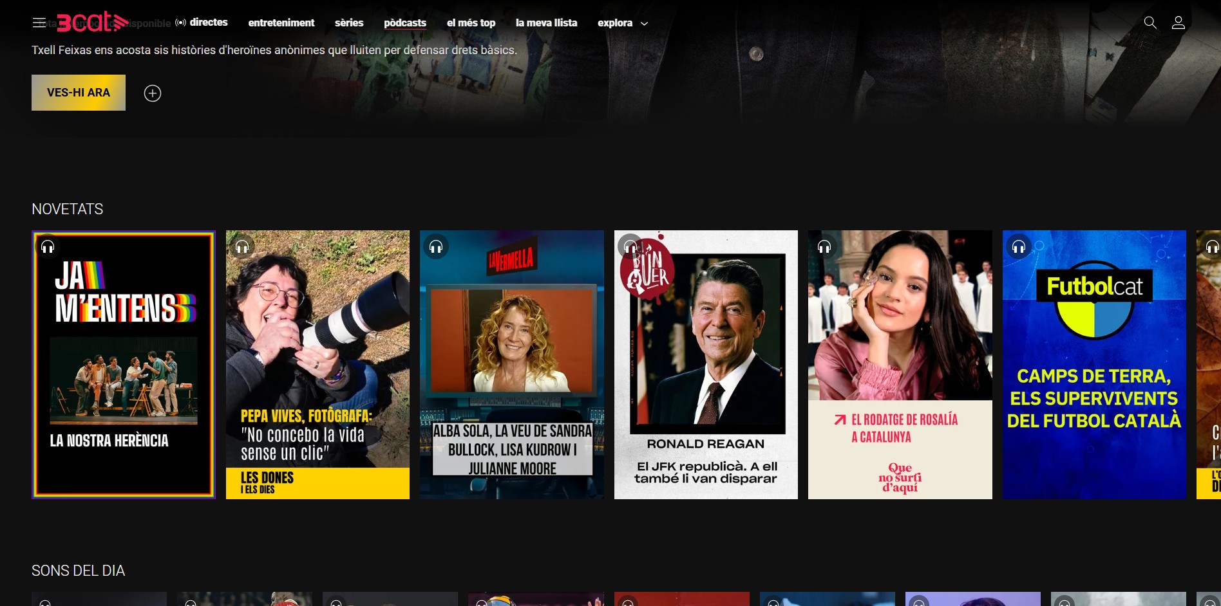The width and height of the screenshot is (1221, 606).
Task: Click headphones icon on Futbolcat card
Action: coord(1018,247)
